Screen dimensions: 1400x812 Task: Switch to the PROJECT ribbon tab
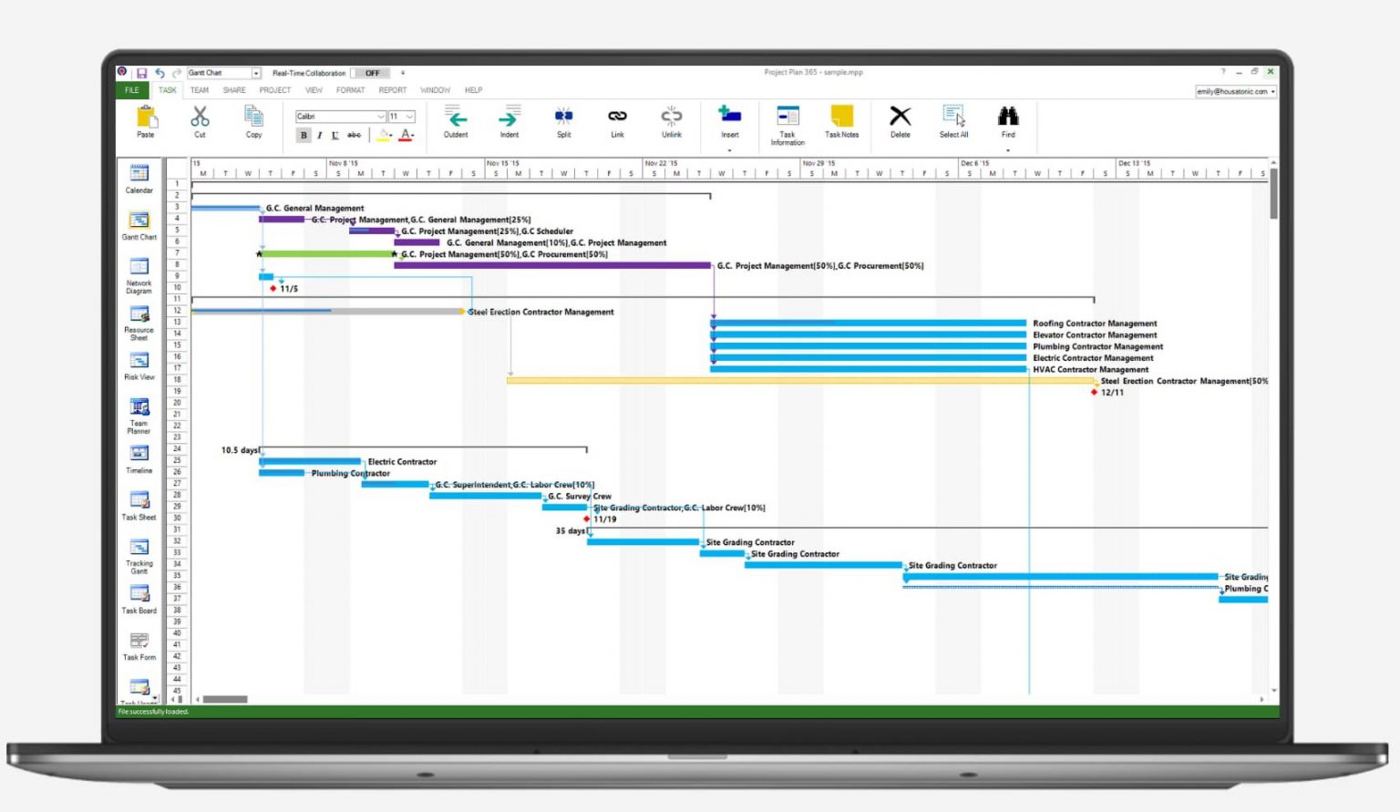[x=274, y=90]
